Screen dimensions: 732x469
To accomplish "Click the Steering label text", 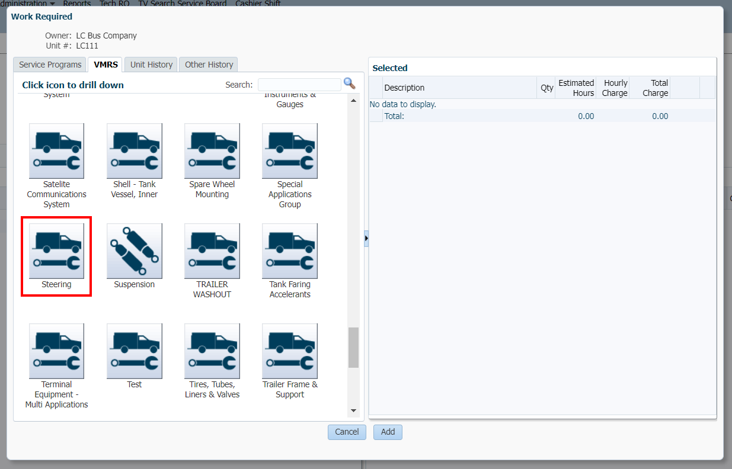I will point(57,285).
